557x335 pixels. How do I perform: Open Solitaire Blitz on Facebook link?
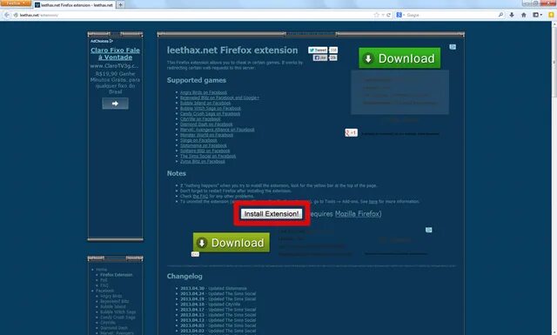(x=205, y=151)
